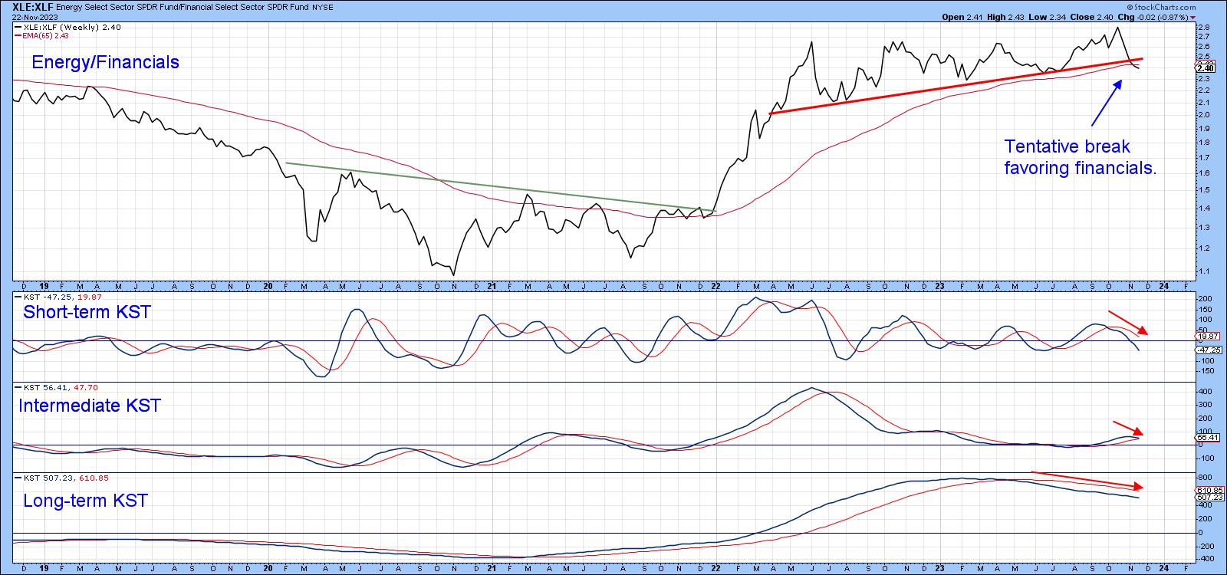Click the Energy/Financials chart label

click(105, 62)
